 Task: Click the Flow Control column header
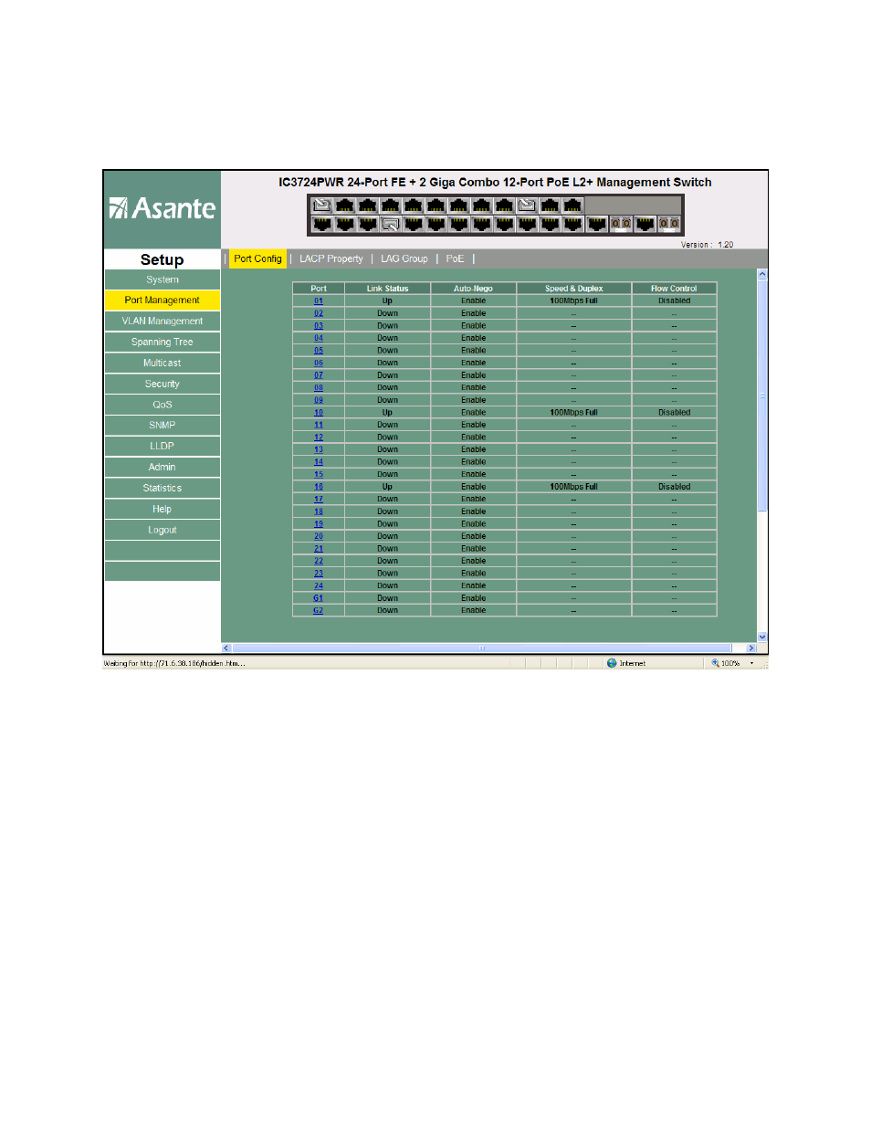tap(674, 289)
